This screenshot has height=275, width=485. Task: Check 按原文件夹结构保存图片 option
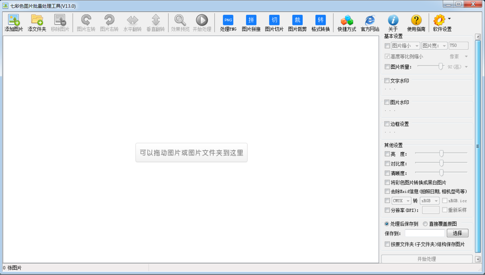coord(387,244)
